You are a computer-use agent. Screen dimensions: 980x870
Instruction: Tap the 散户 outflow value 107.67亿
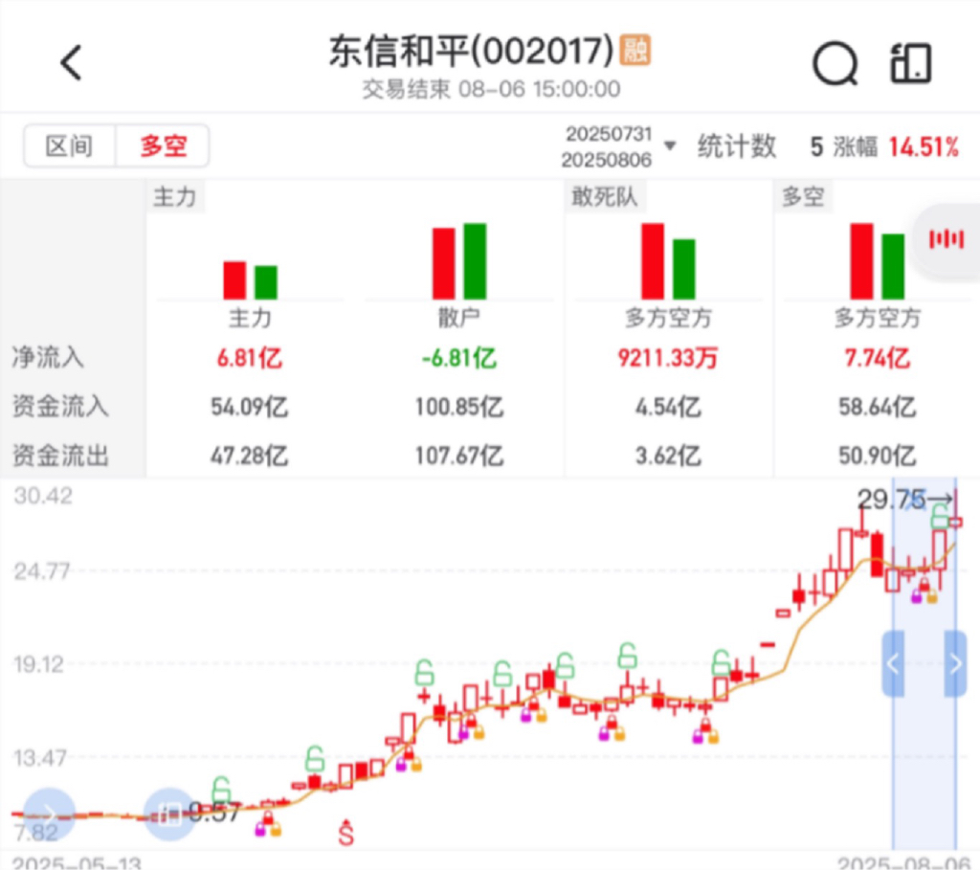click(459, 456)
